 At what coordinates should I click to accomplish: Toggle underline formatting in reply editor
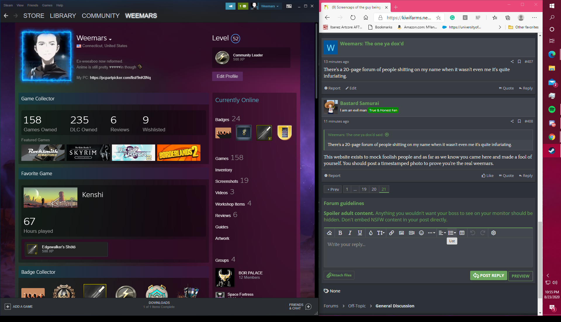pos(360,233)
